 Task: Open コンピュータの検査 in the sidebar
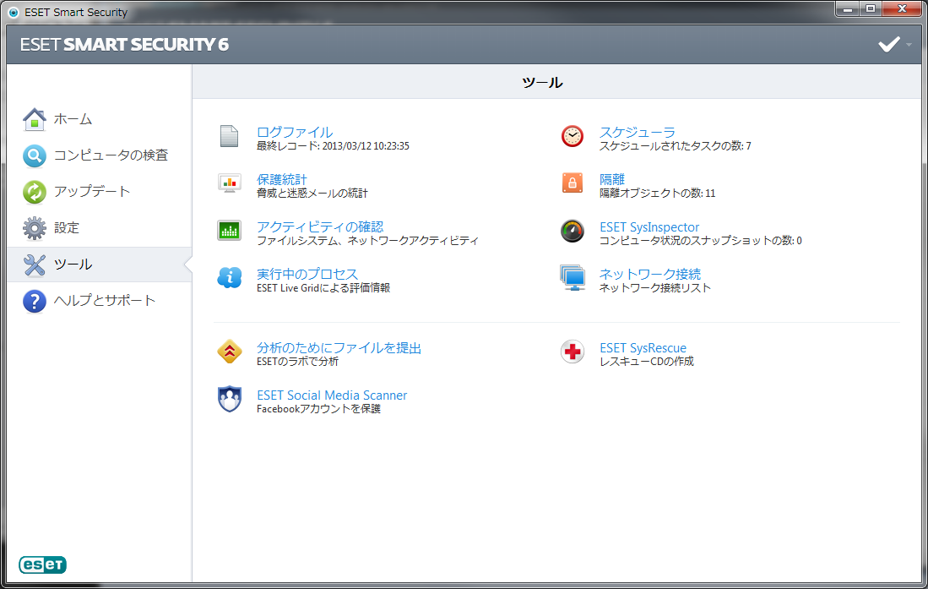tap(111, 155)
